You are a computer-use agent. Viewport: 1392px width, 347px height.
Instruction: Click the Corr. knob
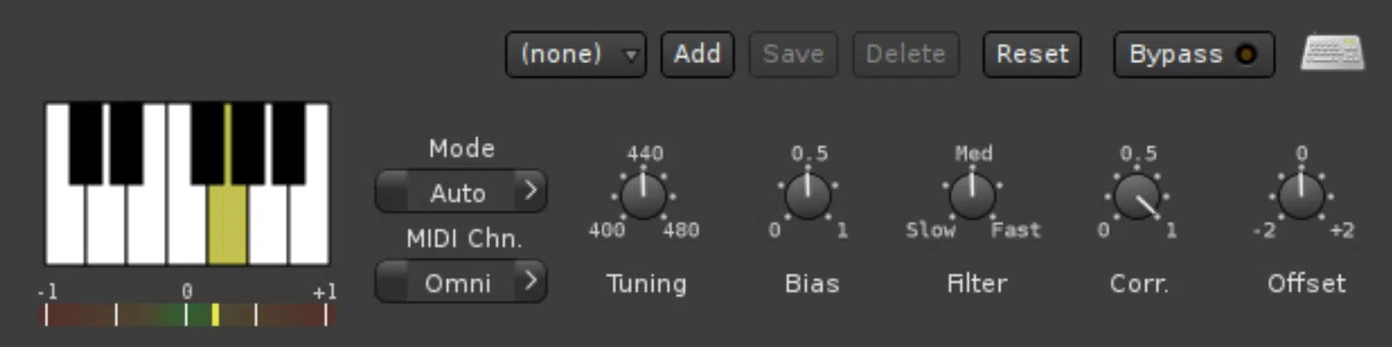1137,195
